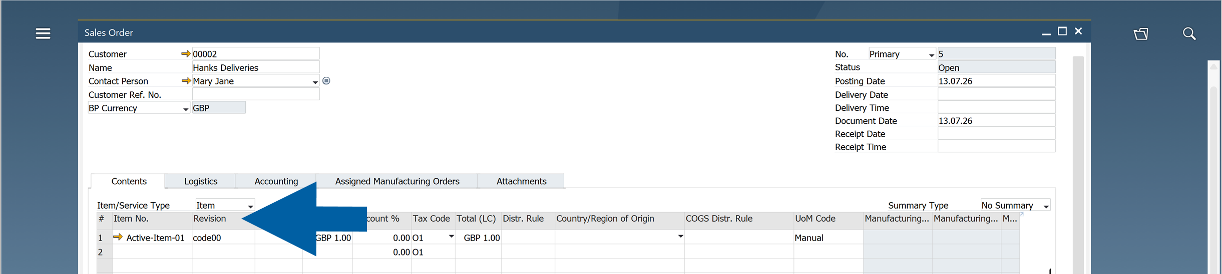The height and width of the screenshot is (274, 1222).
Task: Expand Country/Region of Origin dropdown row 1
Action: pyautogui.click(x=680, y=237)
